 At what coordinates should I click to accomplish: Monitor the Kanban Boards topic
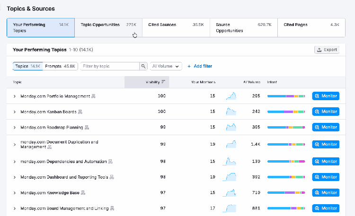326,112
